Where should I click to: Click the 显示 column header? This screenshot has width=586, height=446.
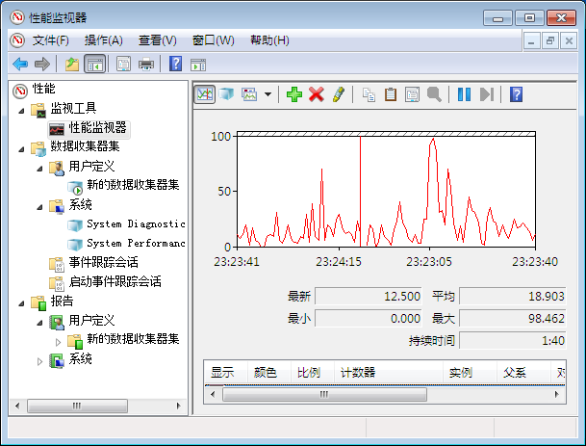click(225, 372)
